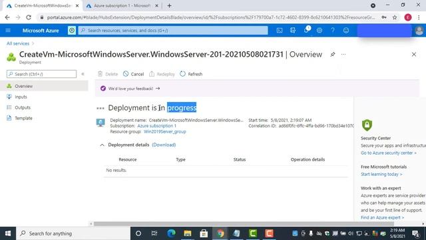This screenshot has height=240, width=426.
Task: Open the Help question mark icon
Action: (333, 31)
